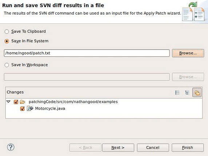The image size is (208, 156).
Task: Click the flat list view icon in Changes
Action: click(x=177, y=93)
